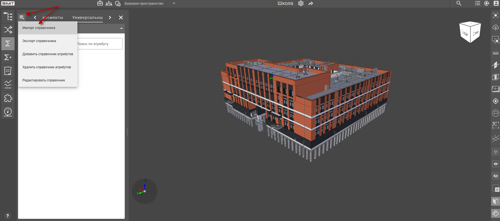
Task: Choose Экспорт справочника from menu
Action: (48, 41)
